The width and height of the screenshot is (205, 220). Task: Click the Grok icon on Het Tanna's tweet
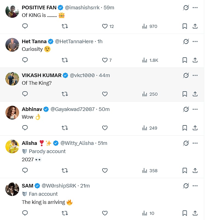point(186,42)
